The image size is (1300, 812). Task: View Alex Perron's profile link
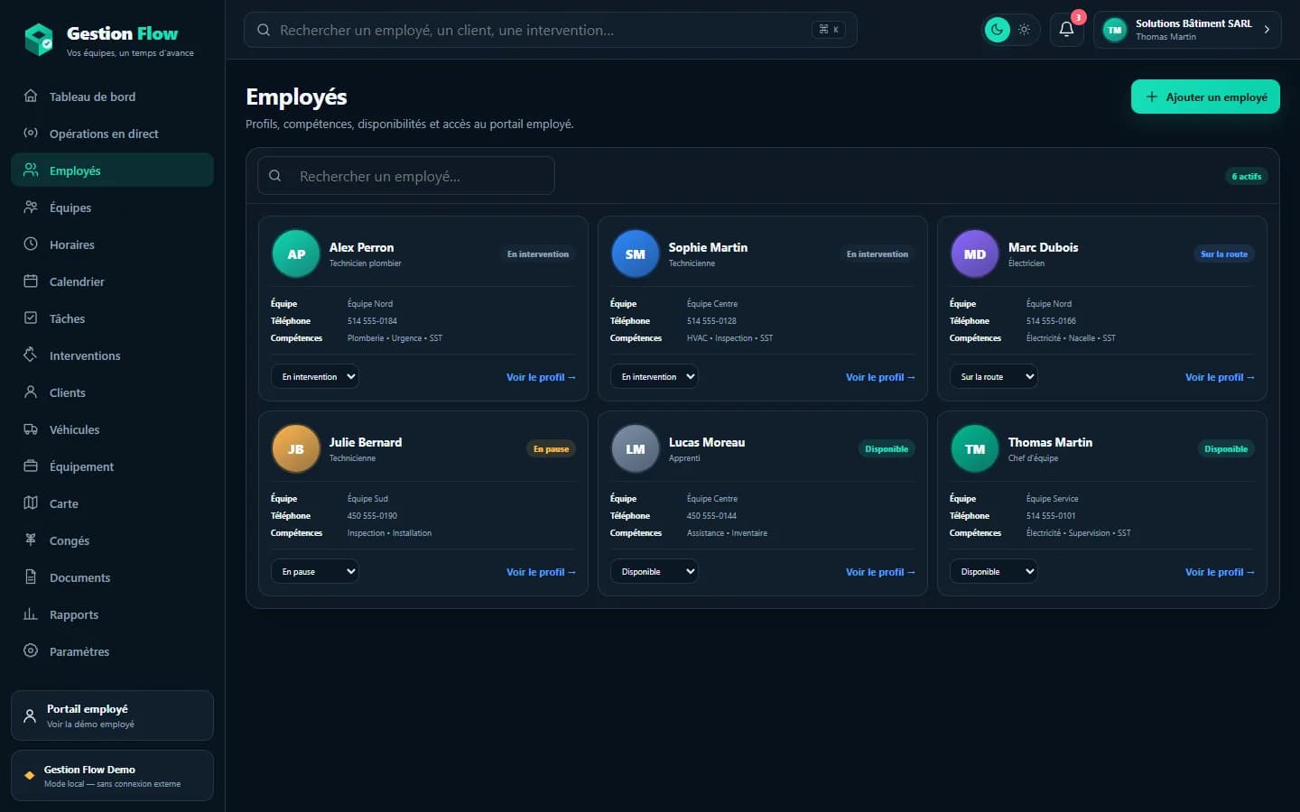541,377
